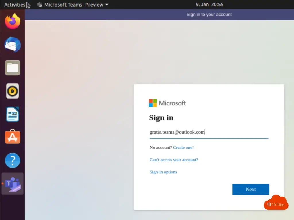Open the Activities overview
The image size is (294, 220).
pos(15,5)
